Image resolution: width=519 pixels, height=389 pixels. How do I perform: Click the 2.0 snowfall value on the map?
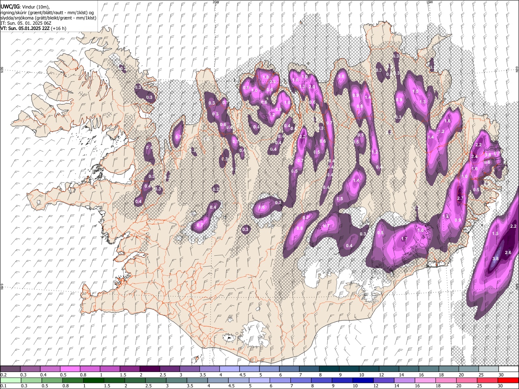(x=312, y=87)
